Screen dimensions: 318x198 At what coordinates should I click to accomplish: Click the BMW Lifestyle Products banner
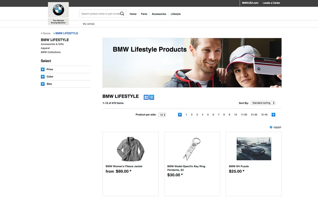click(192, 63)
